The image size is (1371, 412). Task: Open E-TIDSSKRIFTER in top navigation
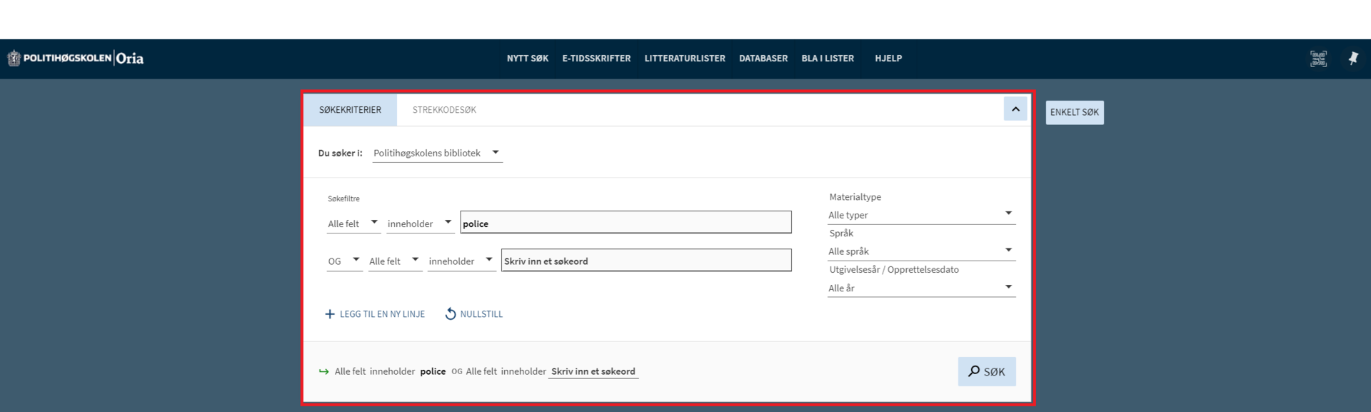click(596, 59)
